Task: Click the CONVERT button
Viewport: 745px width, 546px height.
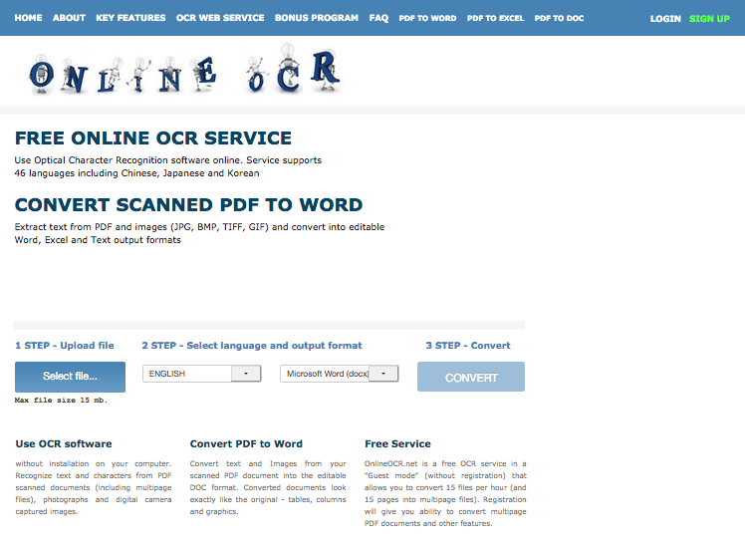Action: click(471, 377)
